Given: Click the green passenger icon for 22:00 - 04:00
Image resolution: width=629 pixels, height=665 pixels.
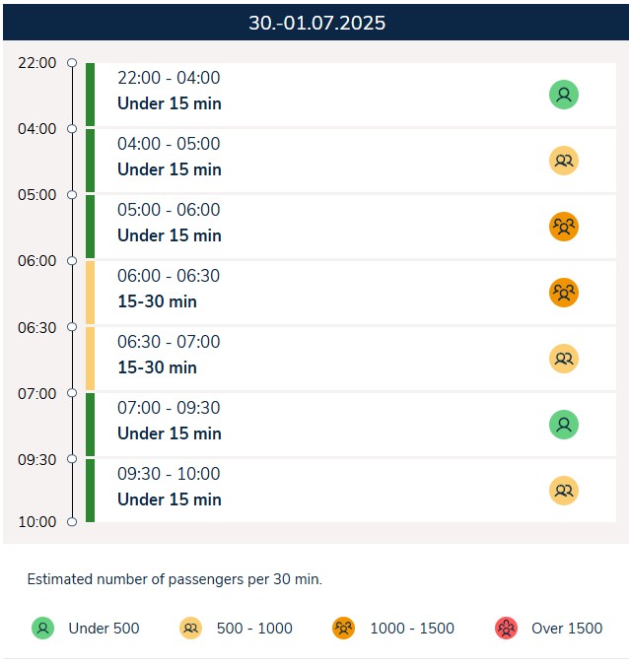Looking at the screenshot, I should pyautogui.click(x=564, y=95).
